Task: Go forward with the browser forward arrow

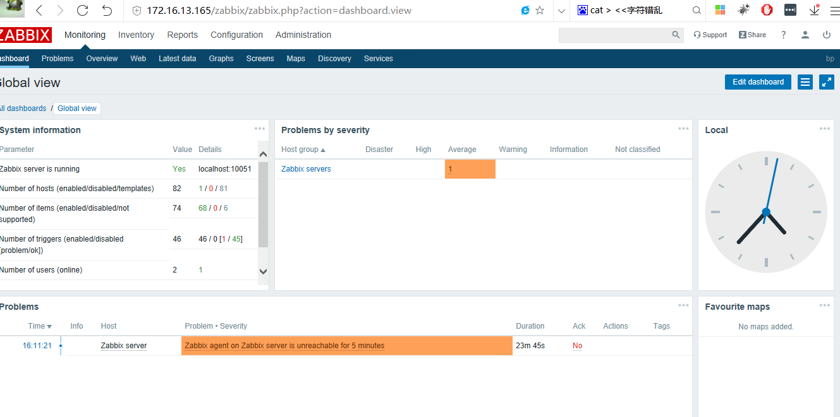Action: [60, 10]
